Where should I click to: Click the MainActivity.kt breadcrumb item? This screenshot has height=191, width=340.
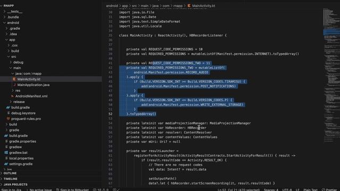(203, 6)
